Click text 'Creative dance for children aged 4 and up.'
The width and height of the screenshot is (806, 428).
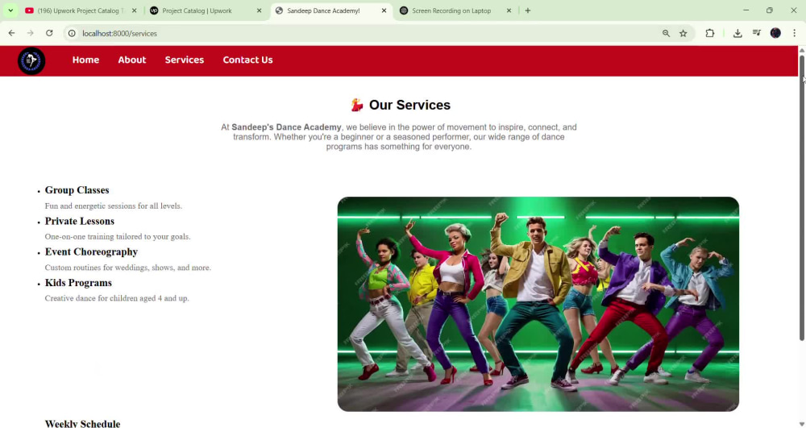pyautogui.click(x=117, y=298)
